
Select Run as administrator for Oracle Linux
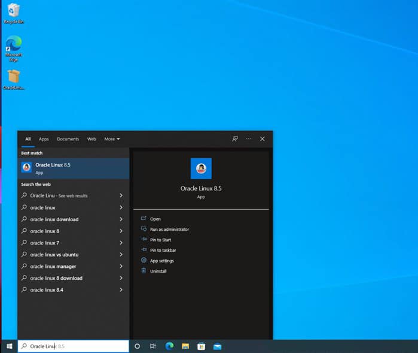tap(169, 230)
